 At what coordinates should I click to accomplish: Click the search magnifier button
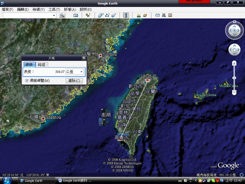pyautogui.click(x=62, y=15)
